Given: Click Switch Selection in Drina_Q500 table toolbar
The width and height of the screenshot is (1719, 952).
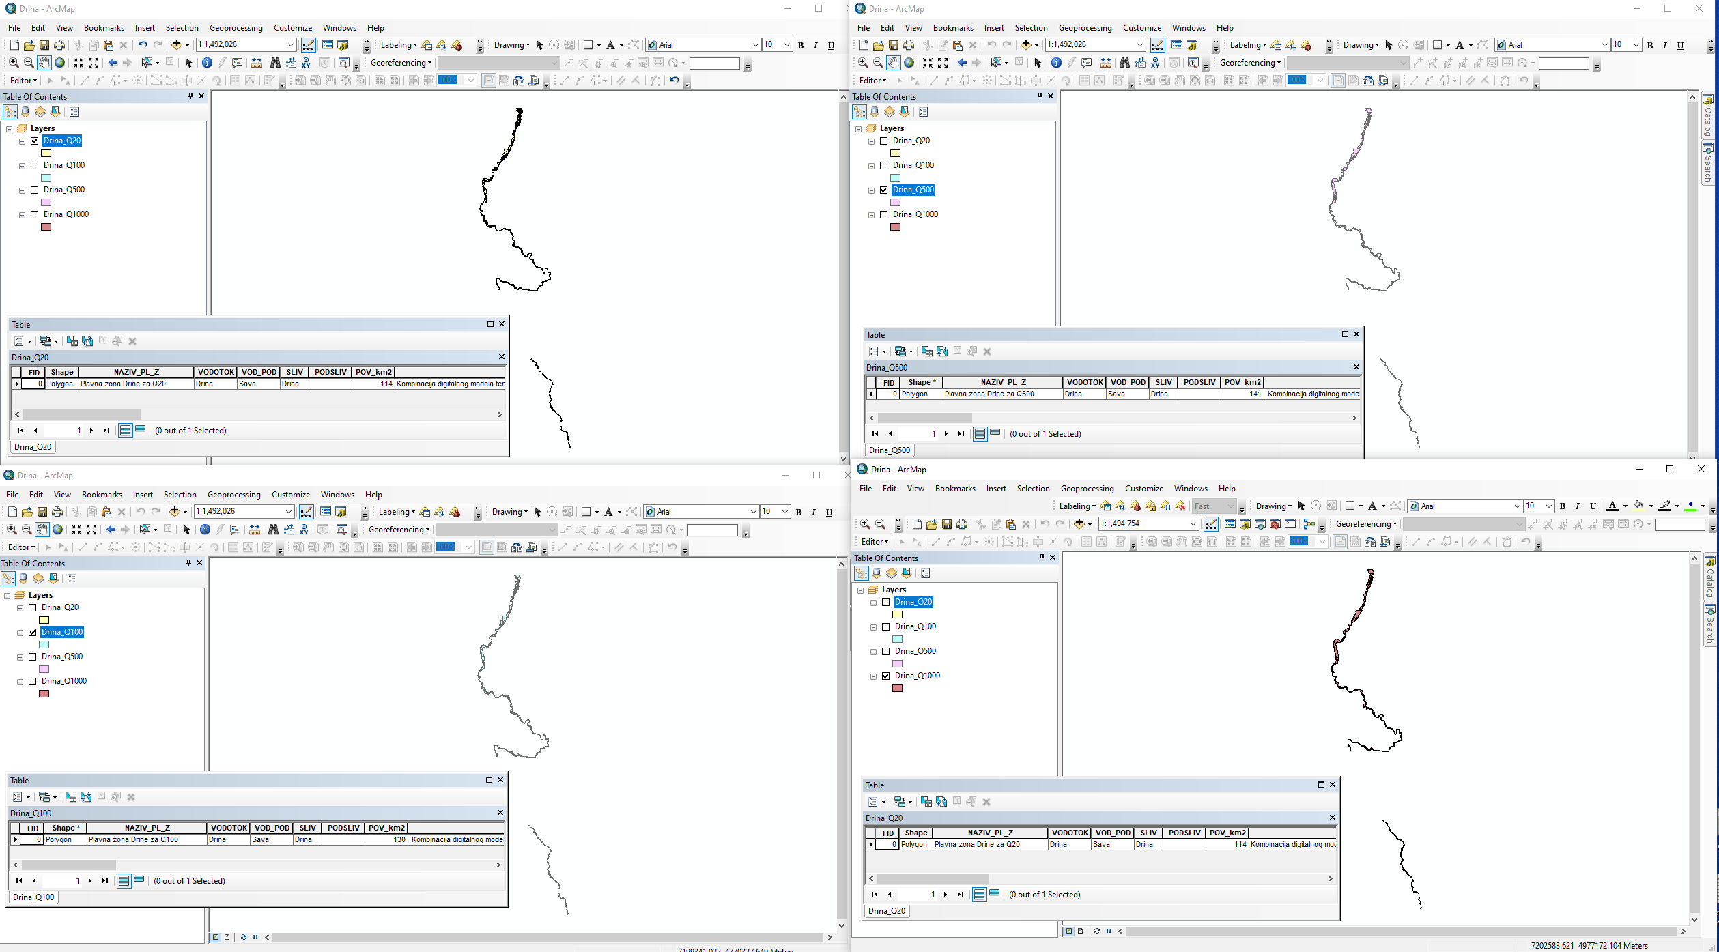Looking at the screenshot, I should [x=942, y=351].
